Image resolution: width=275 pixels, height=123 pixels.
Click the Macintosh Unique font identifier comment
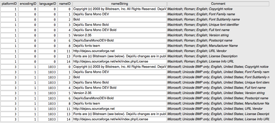[x=218, y=25]
